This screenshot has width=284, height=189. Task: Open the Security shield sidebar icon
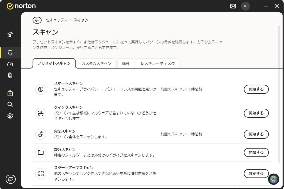tap(10, 53)
